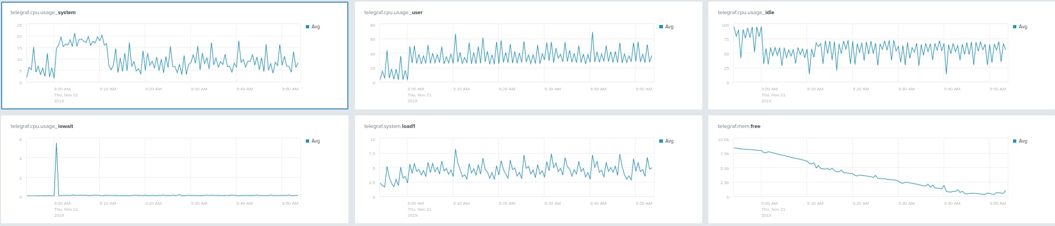This screenshot has width=1055, height=226.
Task: Select the usage_idle chart plot area
Action: coord(870,53)
